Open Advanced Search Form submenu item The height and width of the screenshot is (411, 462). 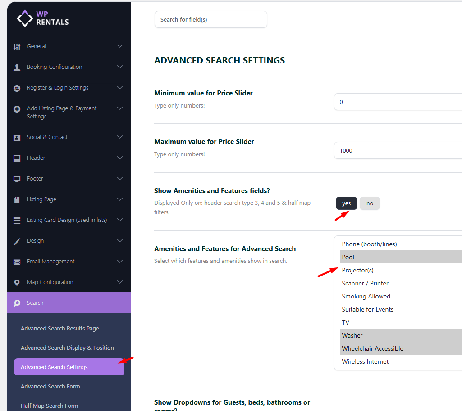tap(50, 387)
